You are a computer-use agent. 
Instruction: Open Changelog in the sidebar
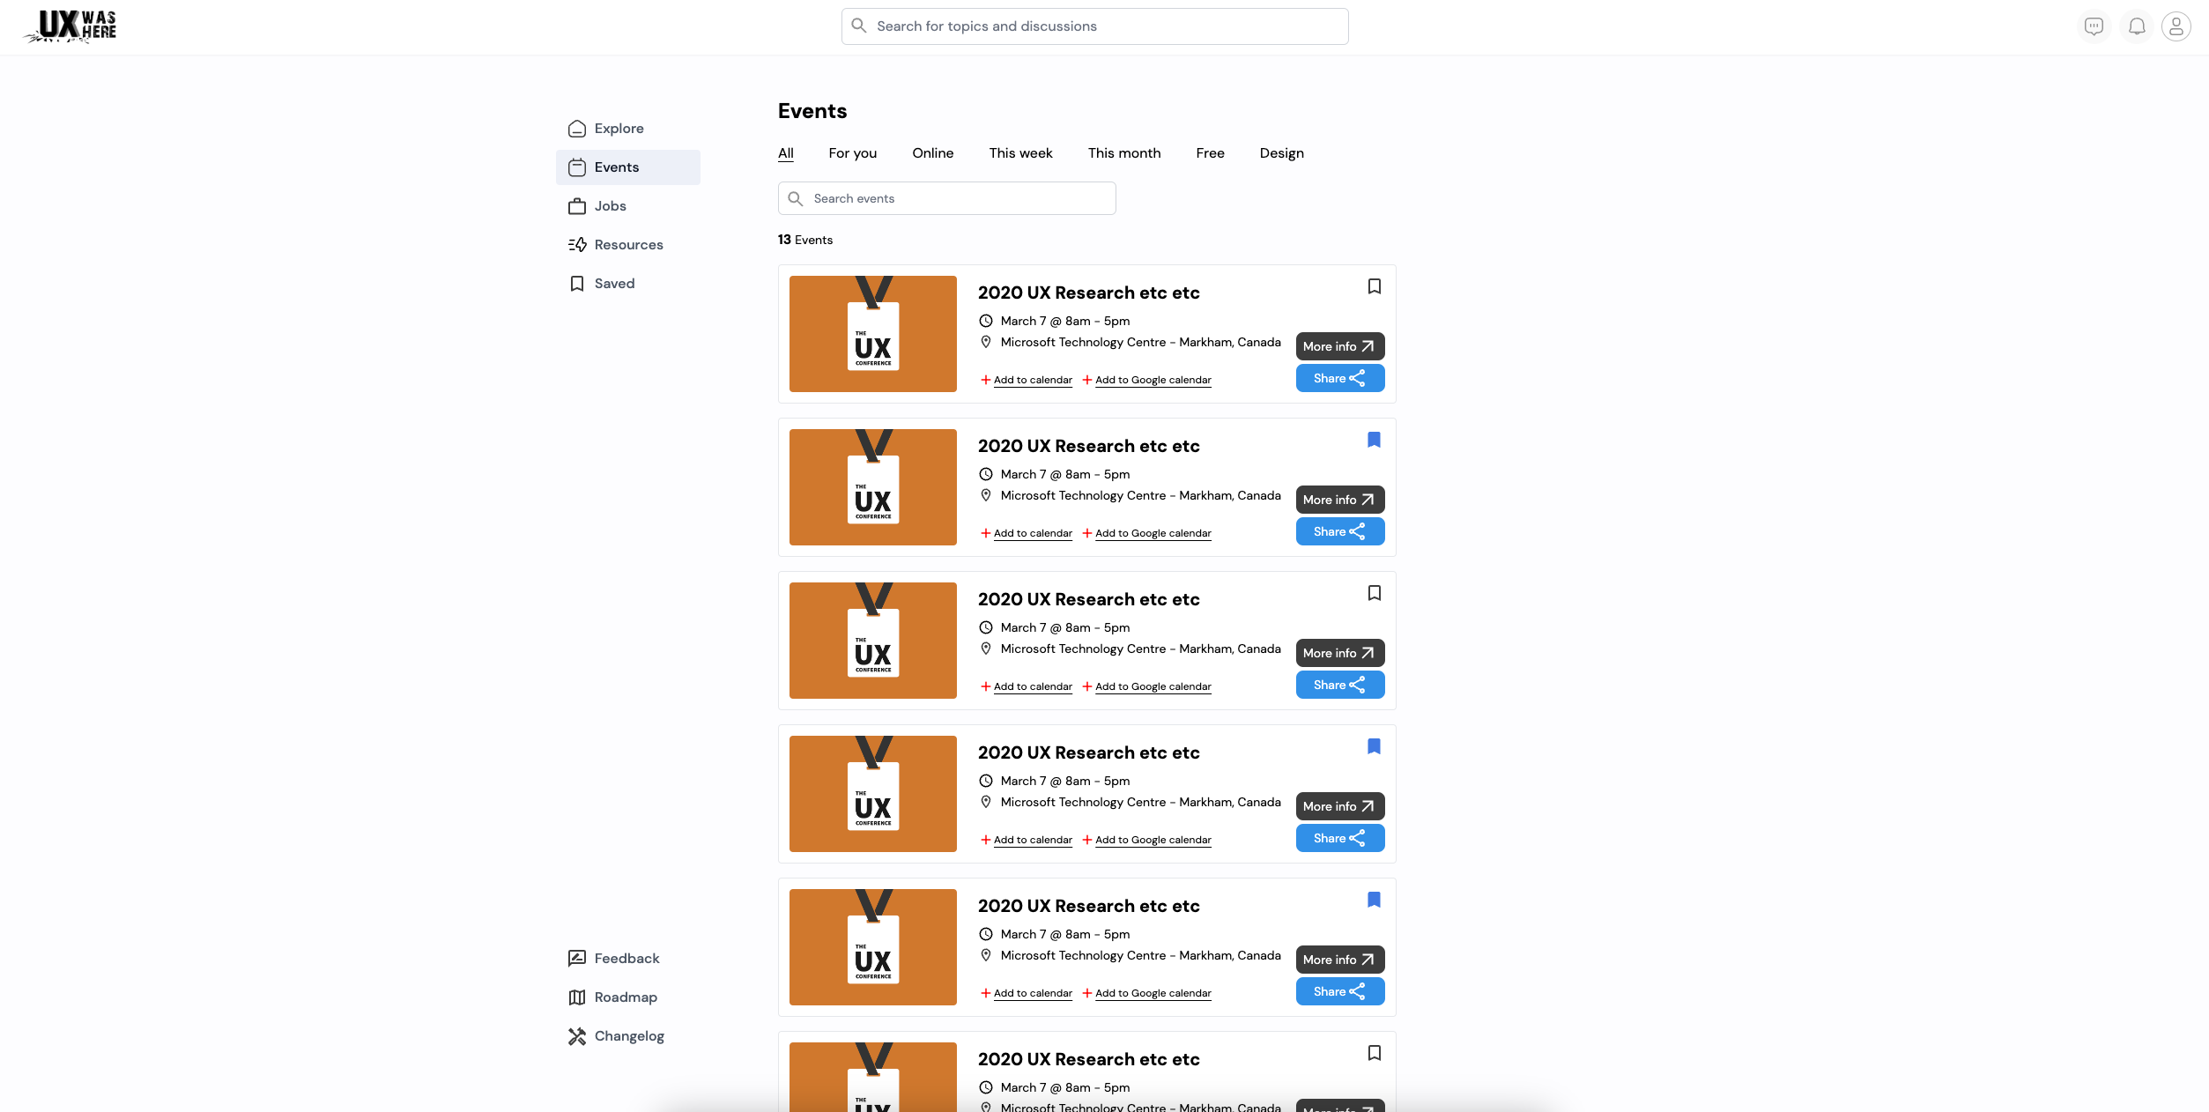click(x=628, y=1036)
